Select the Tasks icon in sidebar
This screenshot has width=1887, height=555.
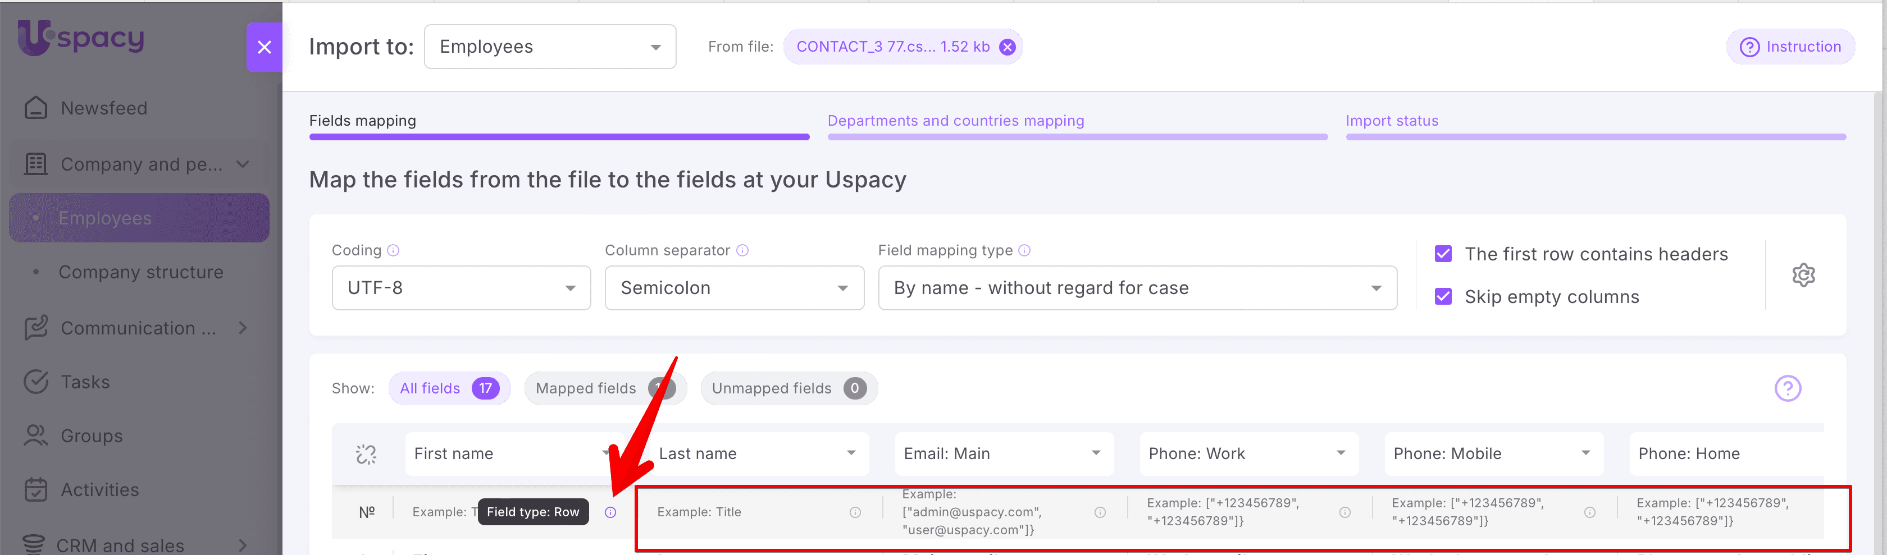35,382
